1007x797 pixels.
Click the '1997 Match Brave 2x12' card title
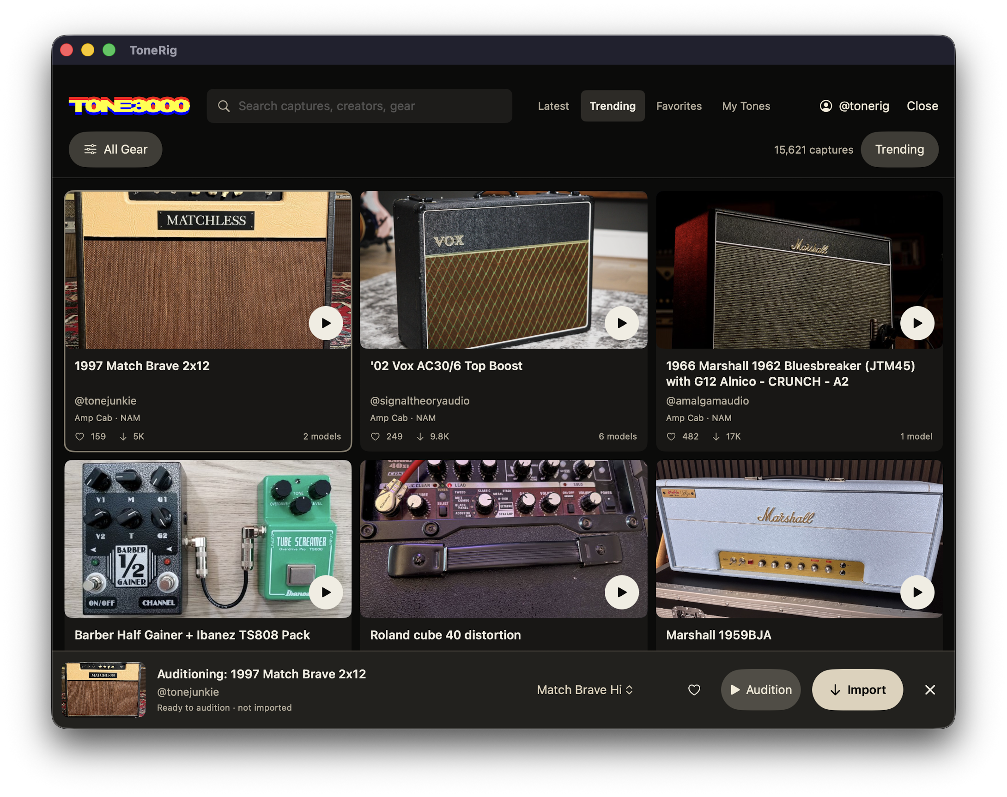[x=142, y=365]
